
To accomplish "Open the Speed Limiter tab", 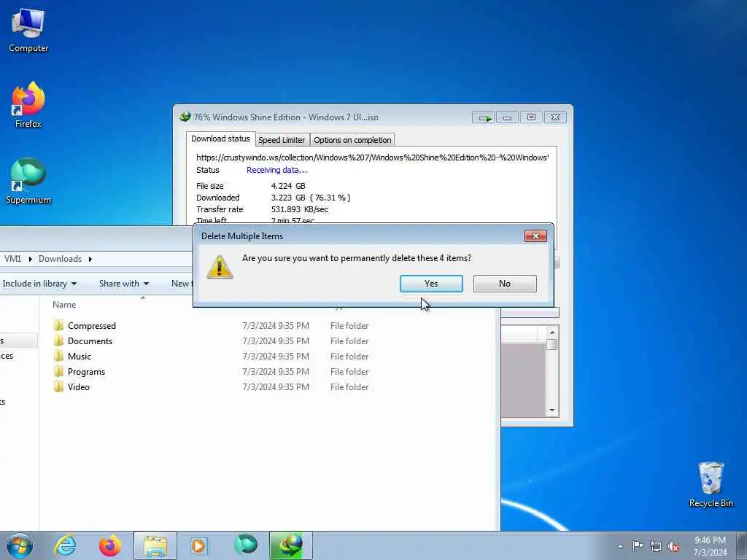I will coord(281,140).
